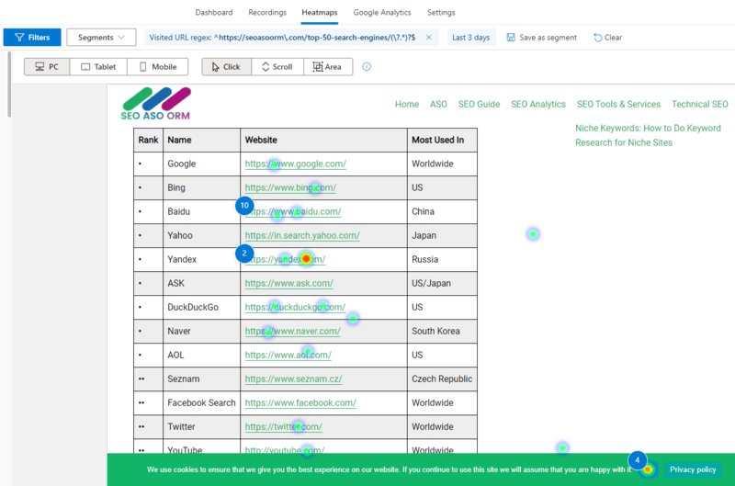Viewport: 735px width, 486px height.
Task: Go to the Recordings tab
Action: coord(266,13)
